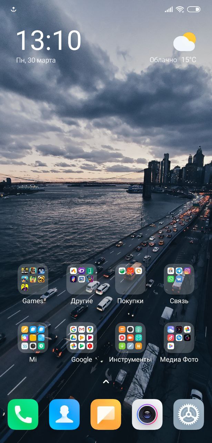The width and height of the screenshot is (212, 443).
Task: Open the Mi apps folder
Action: pos(33,338)
